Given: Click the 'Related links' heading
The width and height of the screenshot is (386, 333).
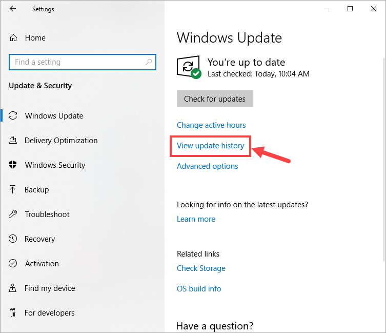Looking at the screenshot, I should pos(198,253).
